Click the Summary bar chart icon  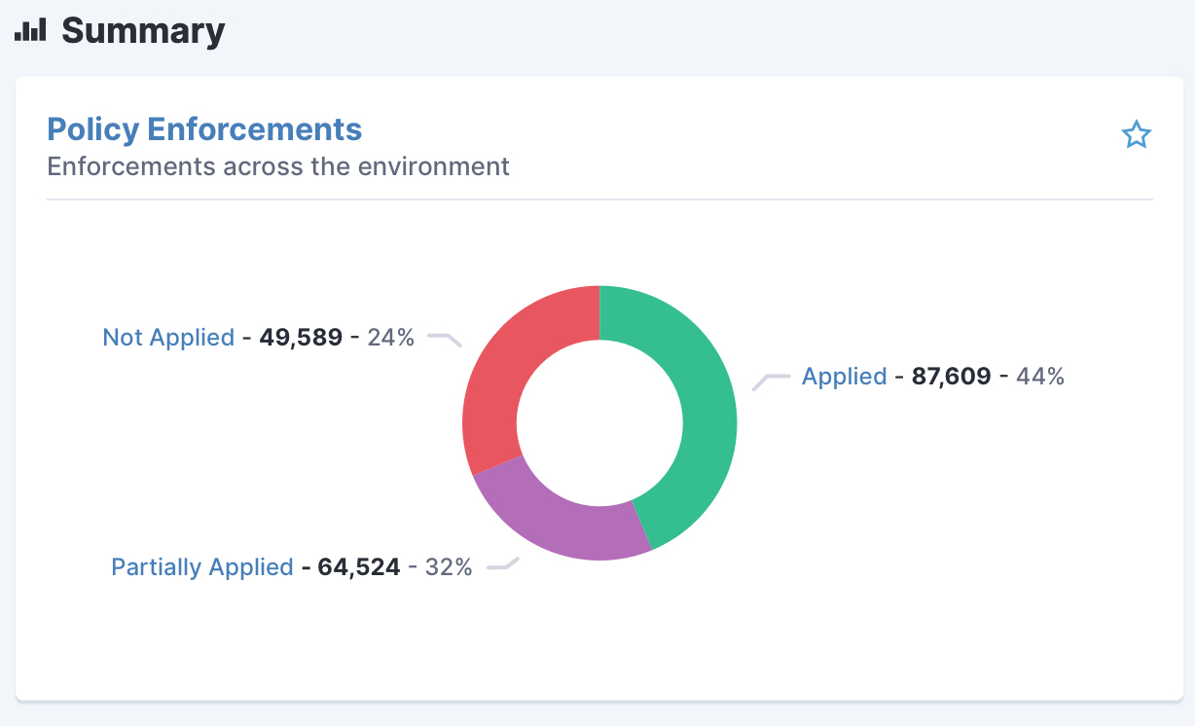point(31,30)
